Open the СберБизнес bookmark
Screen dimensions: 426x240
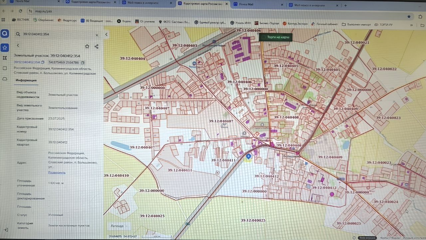pyautogui.click(x=44, y=20)
